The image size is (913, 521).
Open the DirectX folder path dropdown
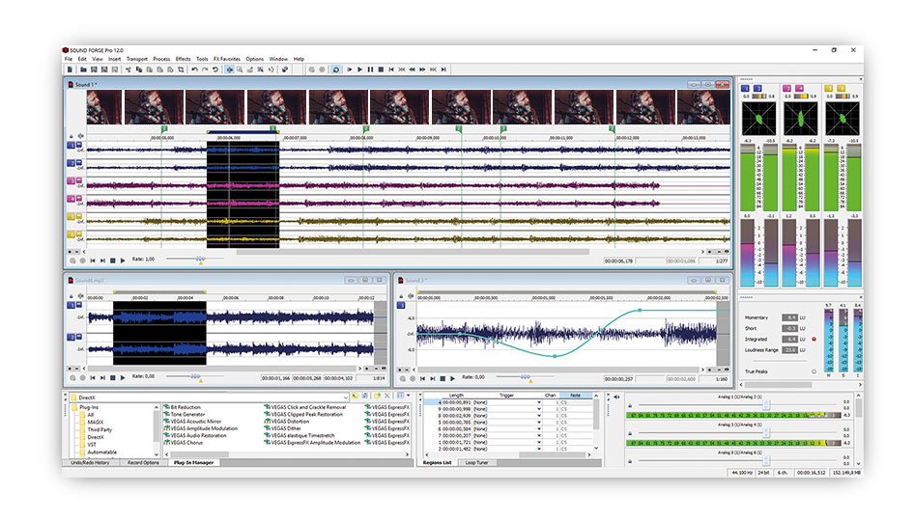[345, 398]
